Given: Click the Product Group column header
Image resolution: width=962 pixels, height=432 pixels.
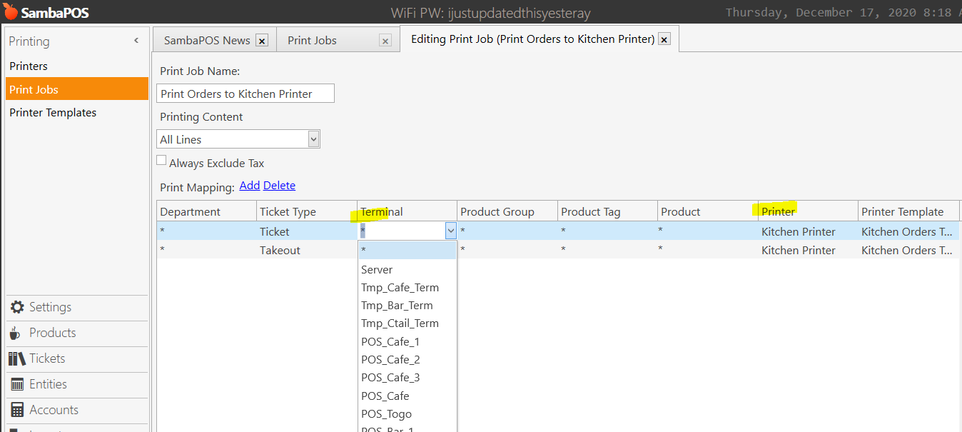Looking at the screenshot, I should [x=507, y=211].
